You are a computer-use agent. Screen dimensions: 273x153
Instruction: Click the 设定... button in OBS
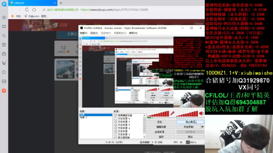pos(161,122)
